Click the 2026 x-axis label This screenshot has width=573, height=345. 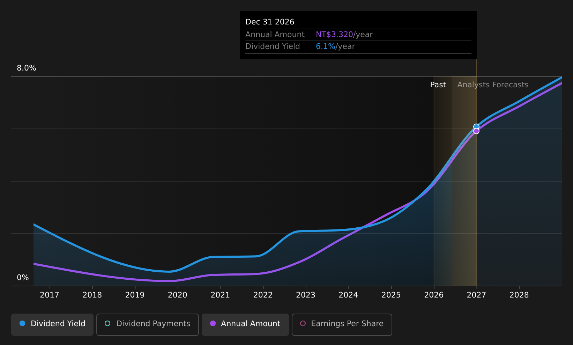(434, 295)
